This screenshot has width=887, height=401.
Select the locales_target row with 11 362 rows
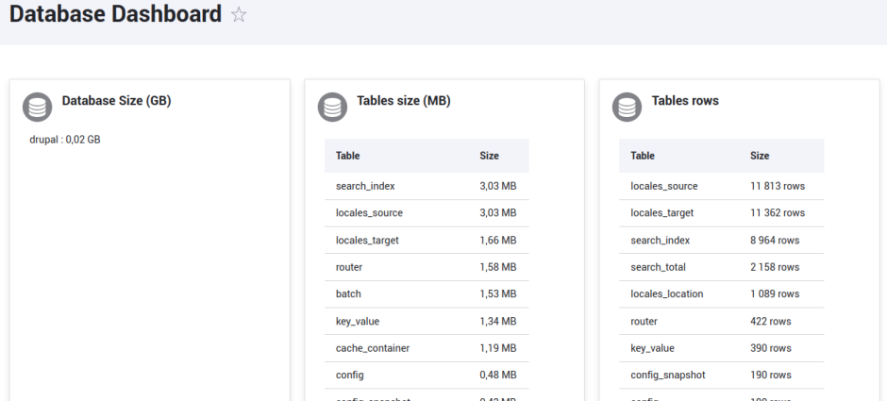click(x=721, y=213)
